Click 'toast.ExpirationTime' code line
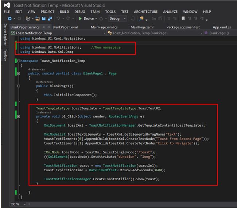The image size is (237, 208). [105, 170]
